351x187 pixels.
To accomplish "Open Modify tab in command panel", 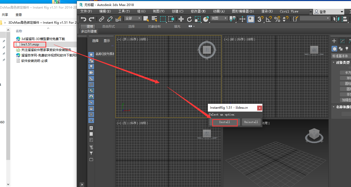I will coord(343,41).
